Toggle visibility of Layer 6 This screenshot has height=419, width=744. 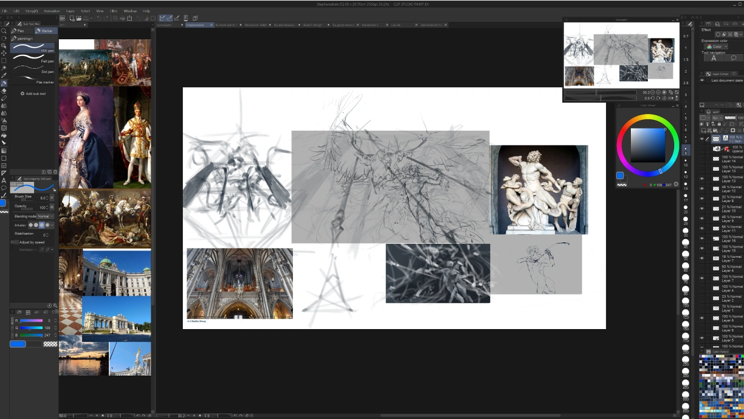coord(702,318)
